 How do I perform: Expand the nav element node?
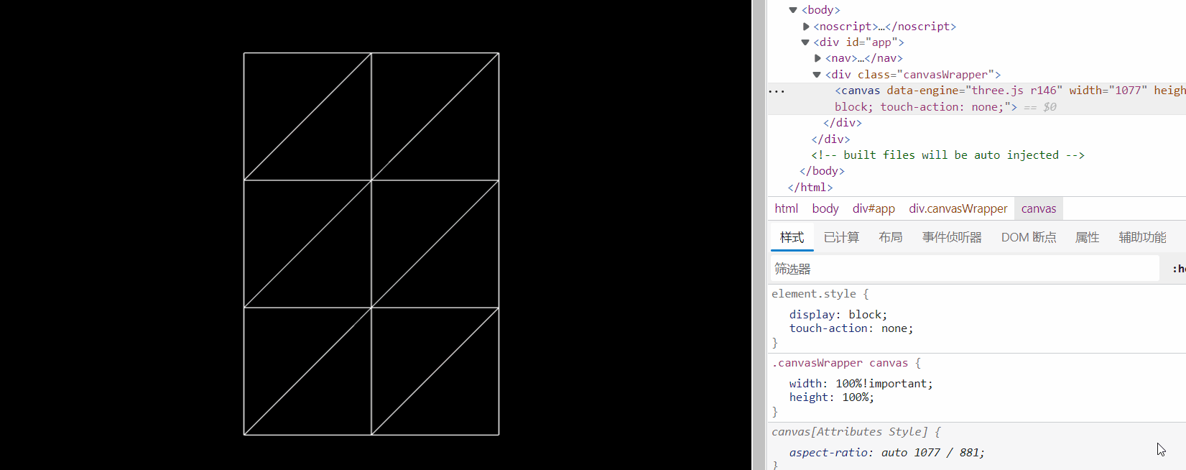(817, 58)
